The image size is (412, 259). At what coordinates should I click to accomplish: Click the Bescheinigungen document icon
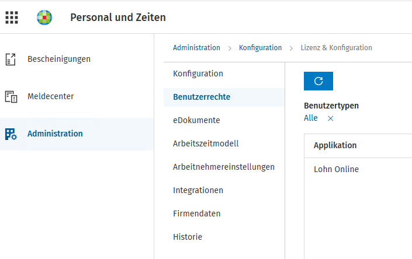pyautogui.click(x=11, y=60)
